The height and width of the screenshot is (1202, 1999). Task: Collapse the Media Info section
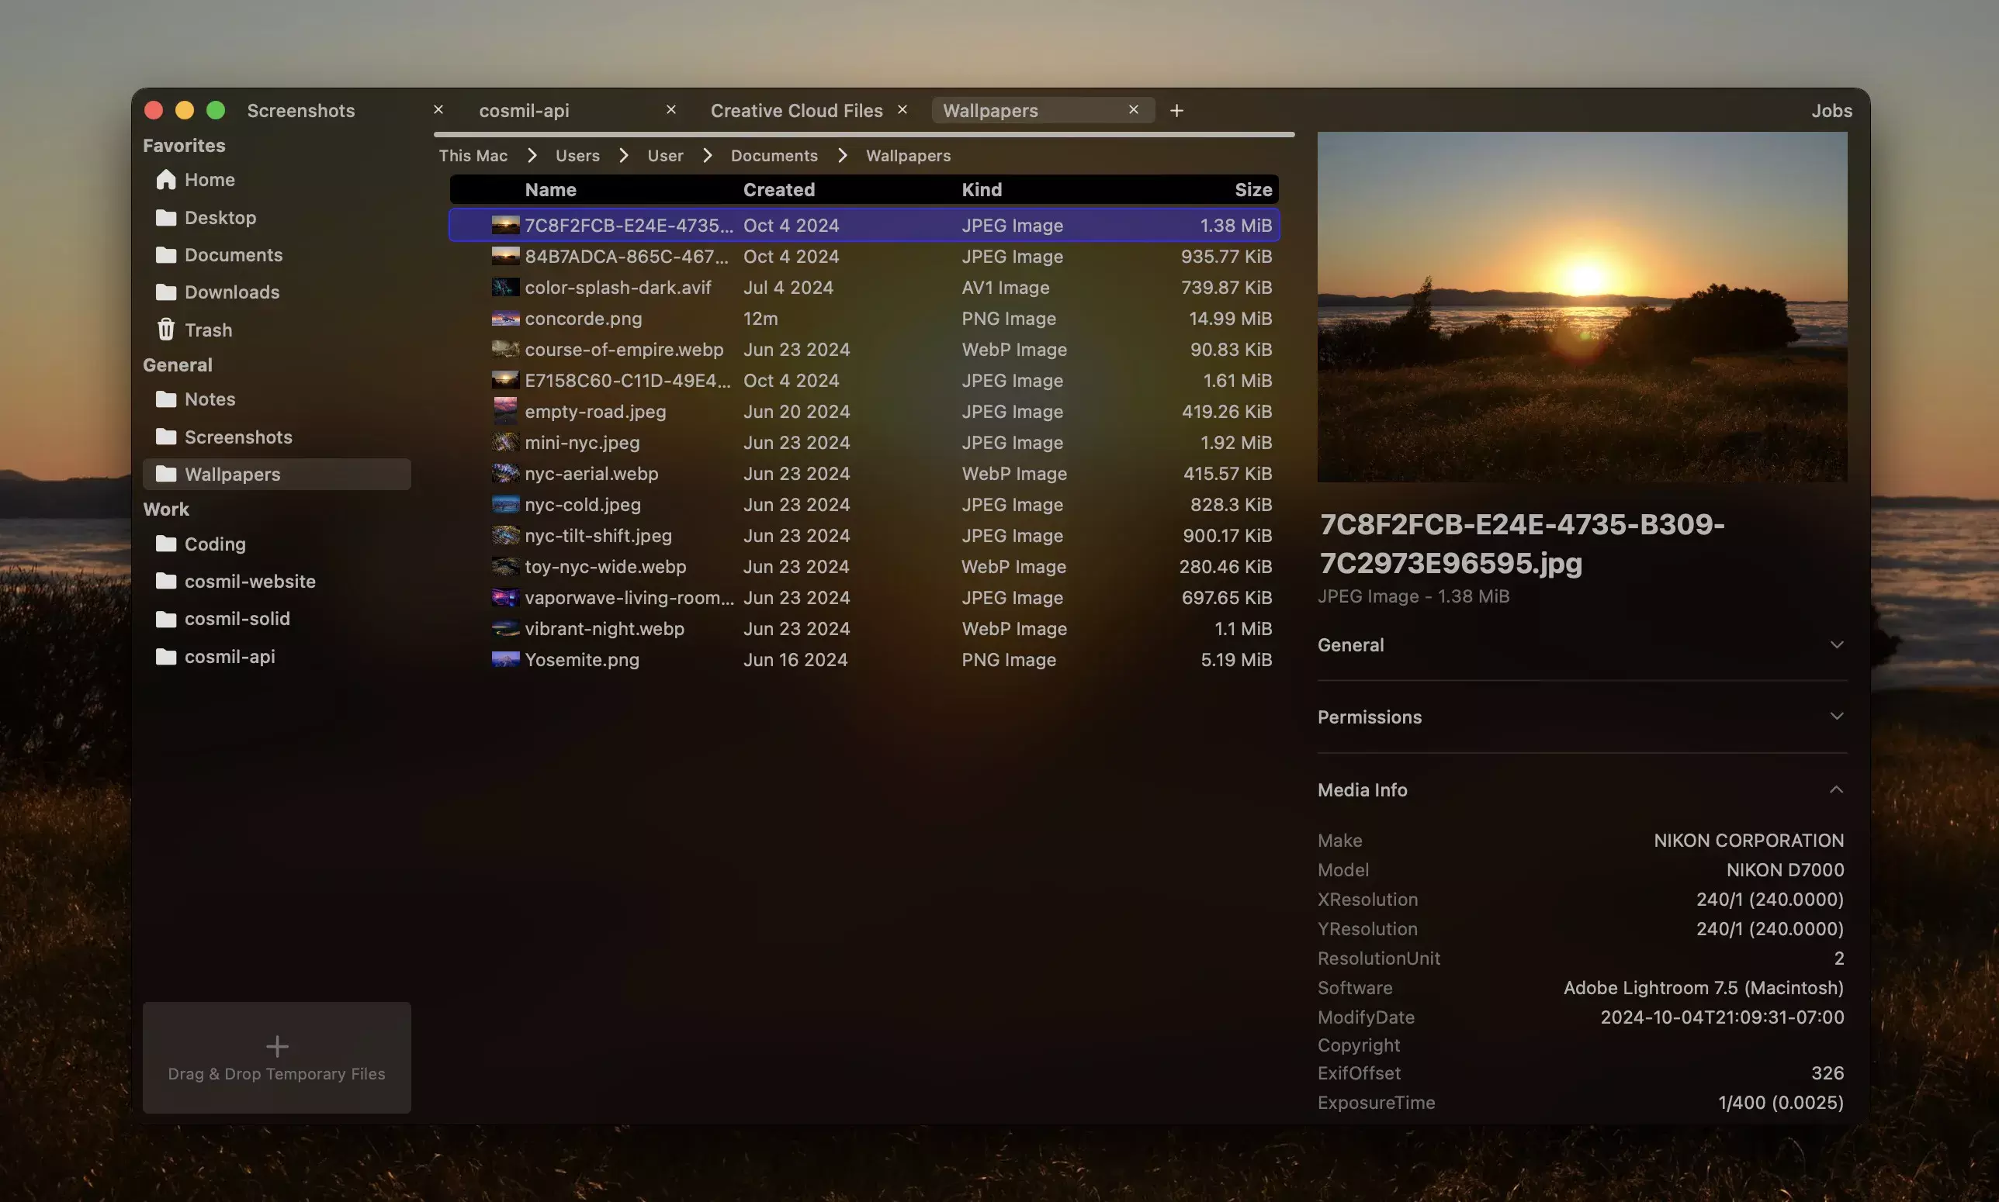click(x=1836, y=789)
